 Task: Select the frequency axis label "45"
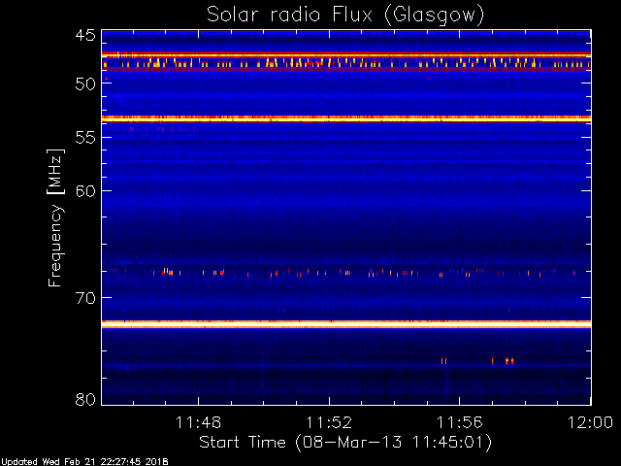point(85,36)
